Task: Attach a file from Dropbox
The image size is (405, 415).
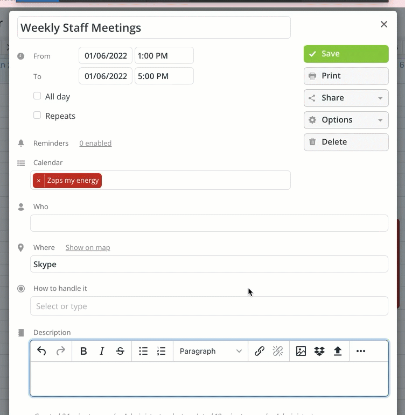Action: click(319, 351)
